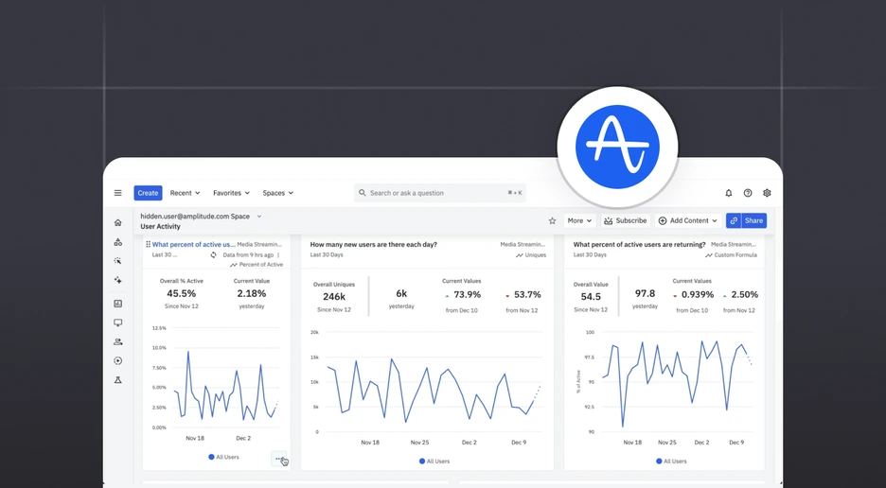The image size is (886, 488).
Task: Open the Recent dropdown
Action: pyautogui.click(x=185, y=193)
